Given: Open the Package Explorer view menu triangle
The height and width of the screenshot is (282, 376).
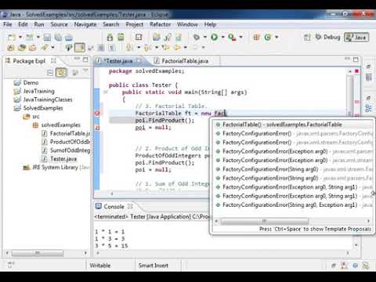Looking at the screenshot, I should coord(85,71).
